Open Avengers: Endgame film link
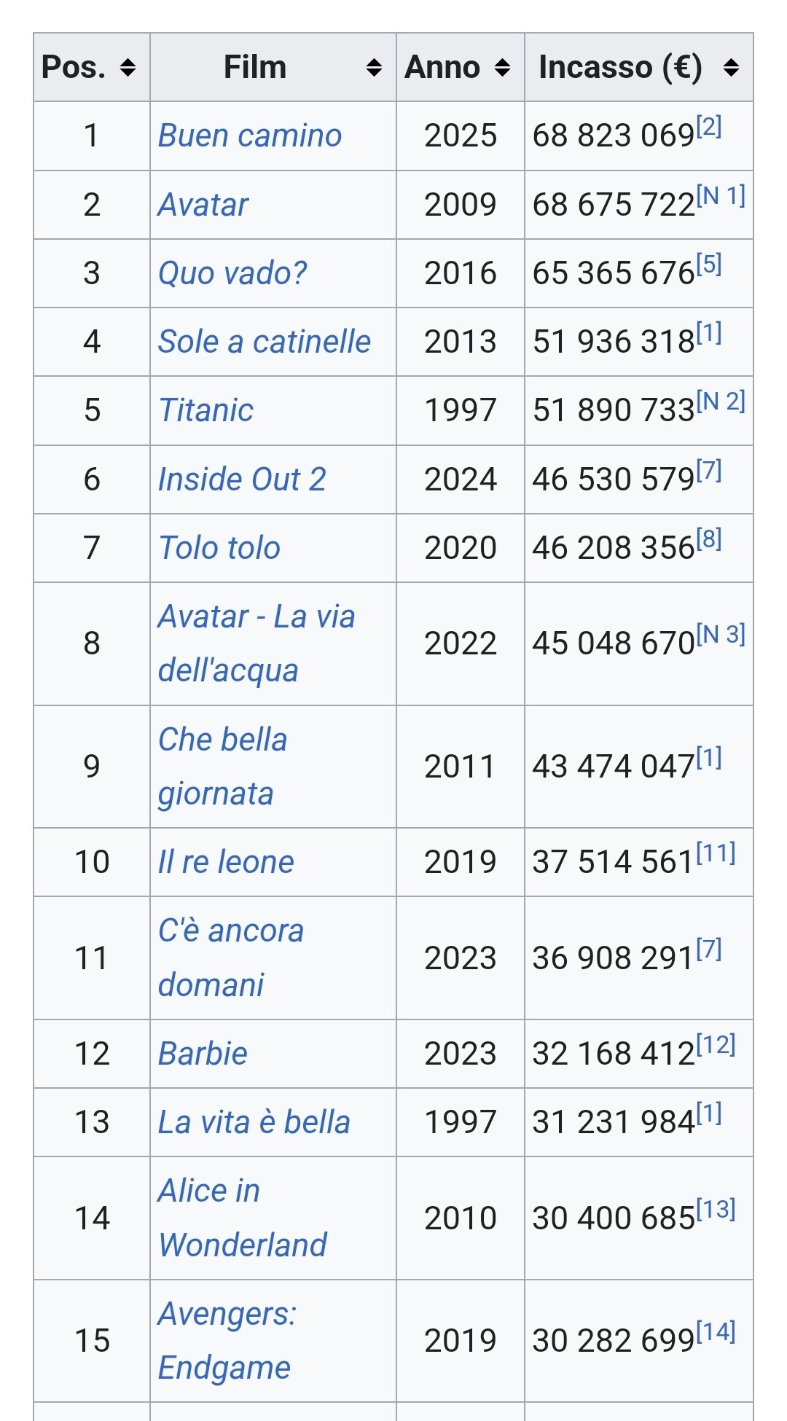 [x=227, y=1315]
